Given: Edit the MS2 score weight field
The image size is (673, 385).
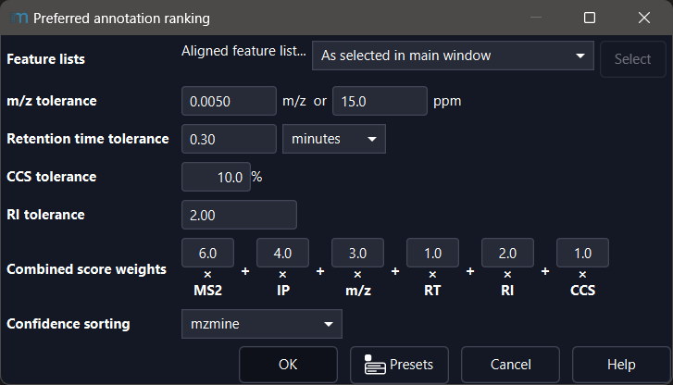Looking at the screenshot, I should click(x=207, y=253).
